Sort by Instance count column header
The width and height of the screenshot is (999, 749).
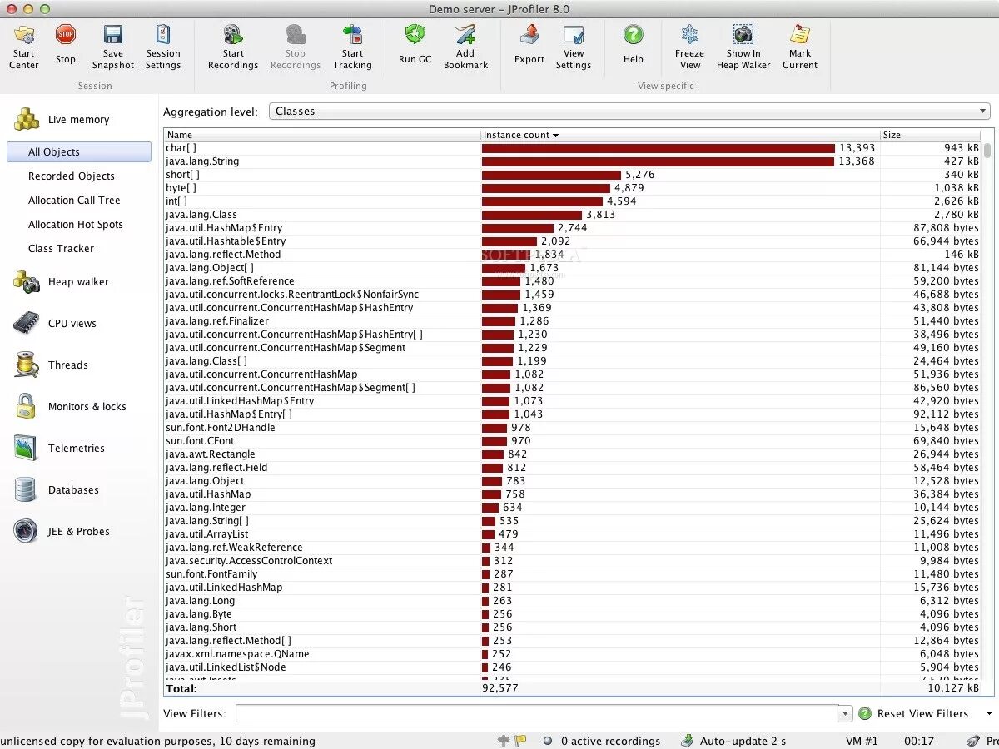(680, 135)
